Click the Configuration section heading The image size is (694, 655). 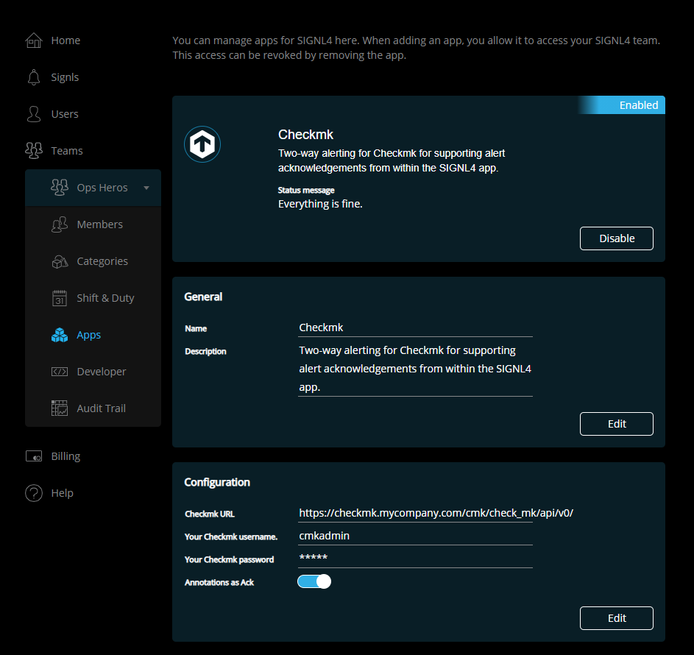(x=217, y=482)
